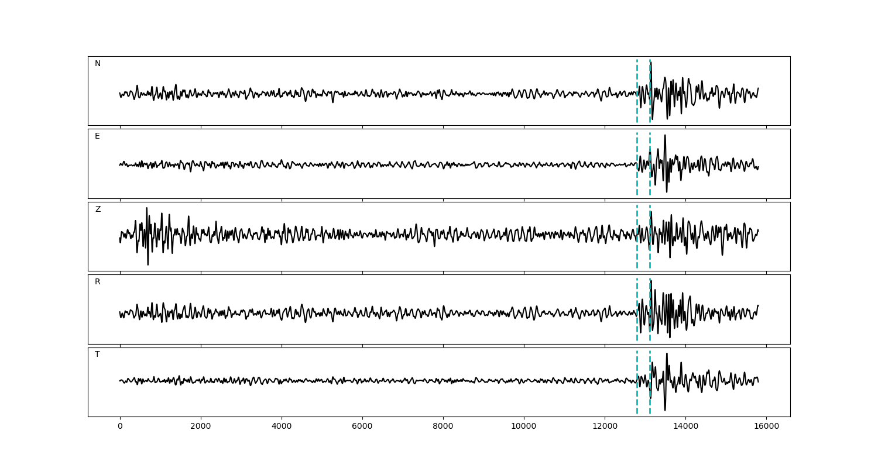Click the E channel label
This screenshot has height=468, width=878.
97,136
